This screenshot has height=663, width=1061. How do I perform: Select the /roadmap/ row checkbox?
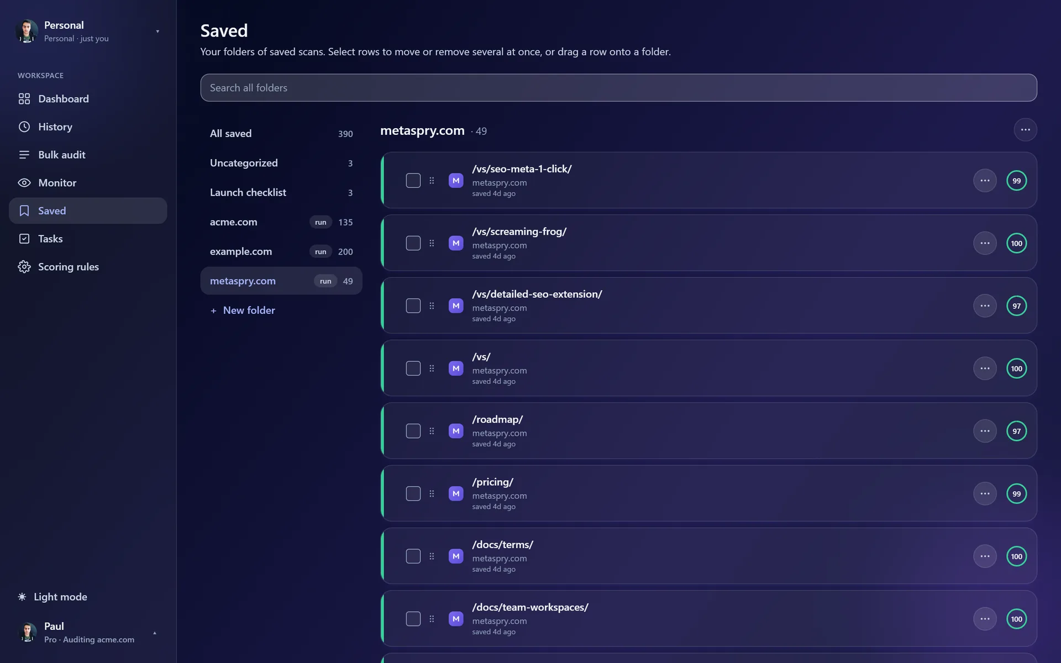click(413, 431)
